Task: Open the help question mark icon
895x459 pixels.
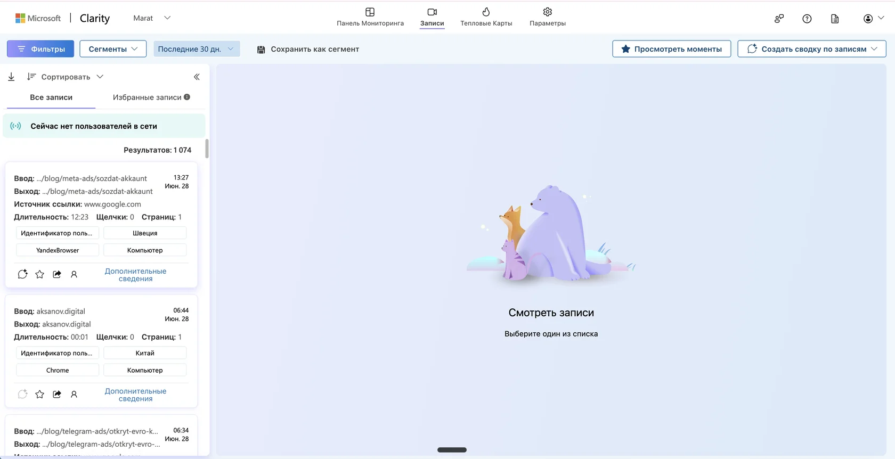Action: point(807,19)
